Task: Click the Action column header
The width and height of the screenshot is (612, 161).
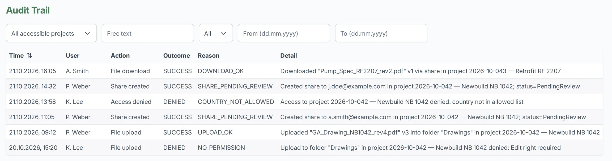Action: pyautogui.click(x=120, y=55)
